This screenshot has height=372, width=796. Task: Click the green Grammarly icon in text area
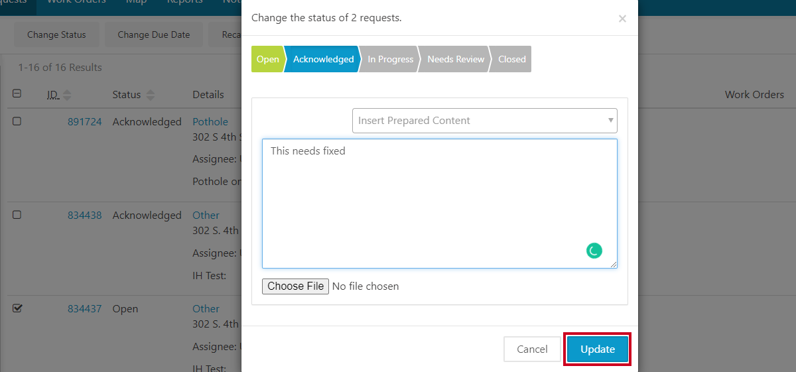click(x=594, y=251)
